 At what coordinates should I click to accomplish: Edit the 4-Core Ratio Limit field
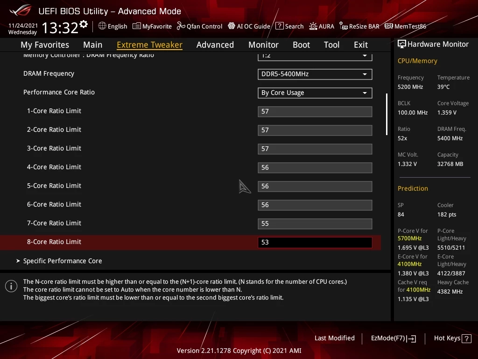[315, 168]
